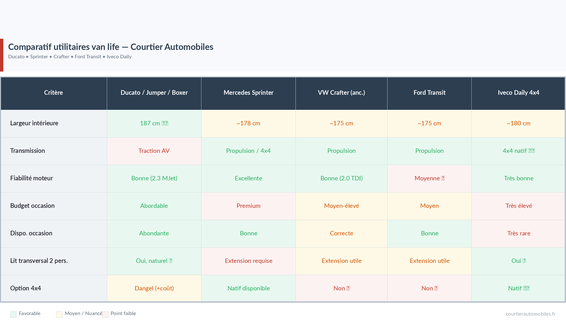
Task: Click the Moyen / Nuancé yellow swatch
Action: [x=59, y=314]
